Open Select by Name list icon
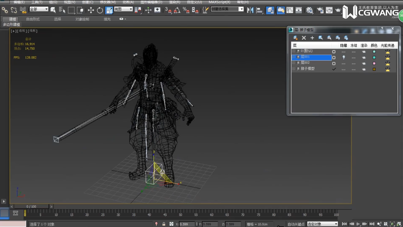 (62, 10)
